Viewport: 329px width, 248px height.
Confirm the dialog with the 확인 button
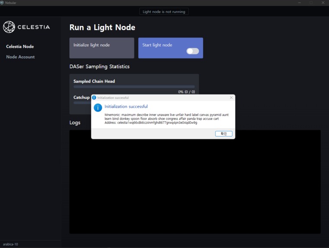click(x=224, y=134)
